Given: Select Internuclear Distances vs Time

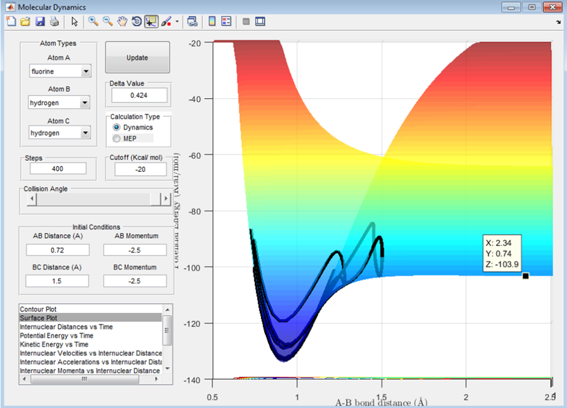Looking at the screenshot, I should point(90,327).
